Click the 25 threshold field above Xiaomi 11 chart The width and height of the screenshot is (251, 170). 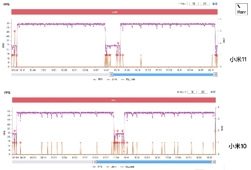pos(205,3)
